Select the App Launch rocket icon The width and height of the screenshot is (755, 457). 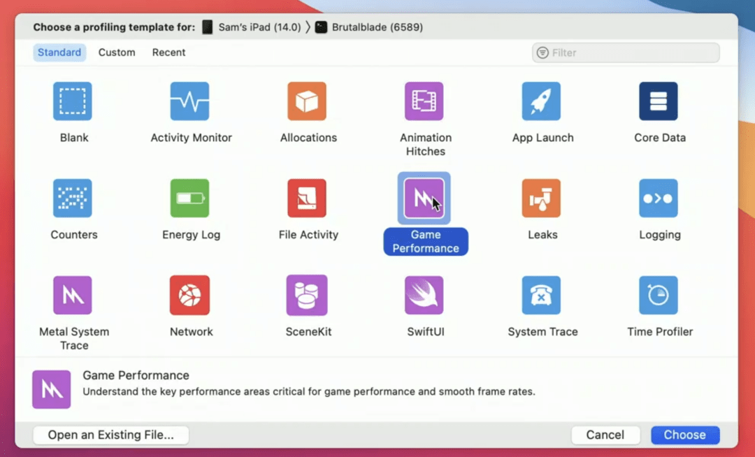[541, 101]
